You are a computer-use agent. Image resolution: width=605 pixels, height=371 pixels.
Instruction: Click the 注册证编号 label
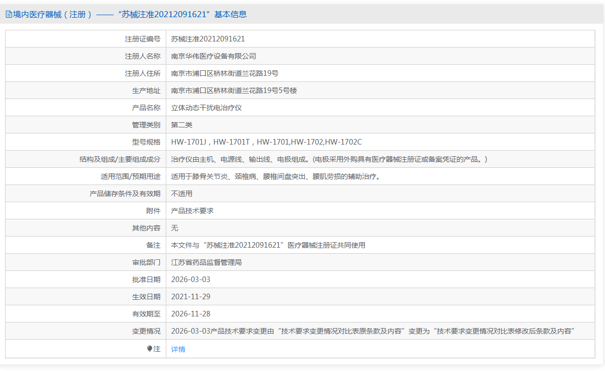pyautogui.click(x=143, y=39)
